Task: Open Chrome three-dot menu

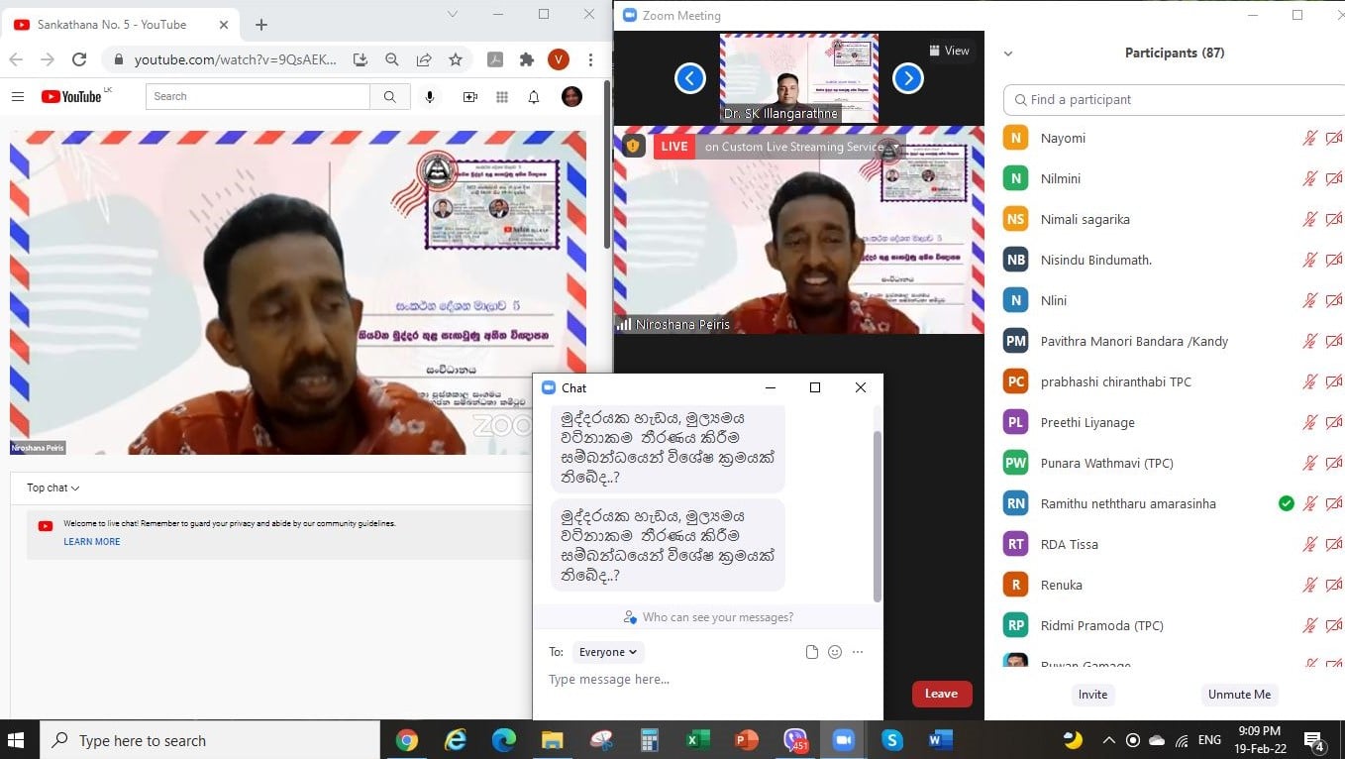Action: tap(590, 59)
